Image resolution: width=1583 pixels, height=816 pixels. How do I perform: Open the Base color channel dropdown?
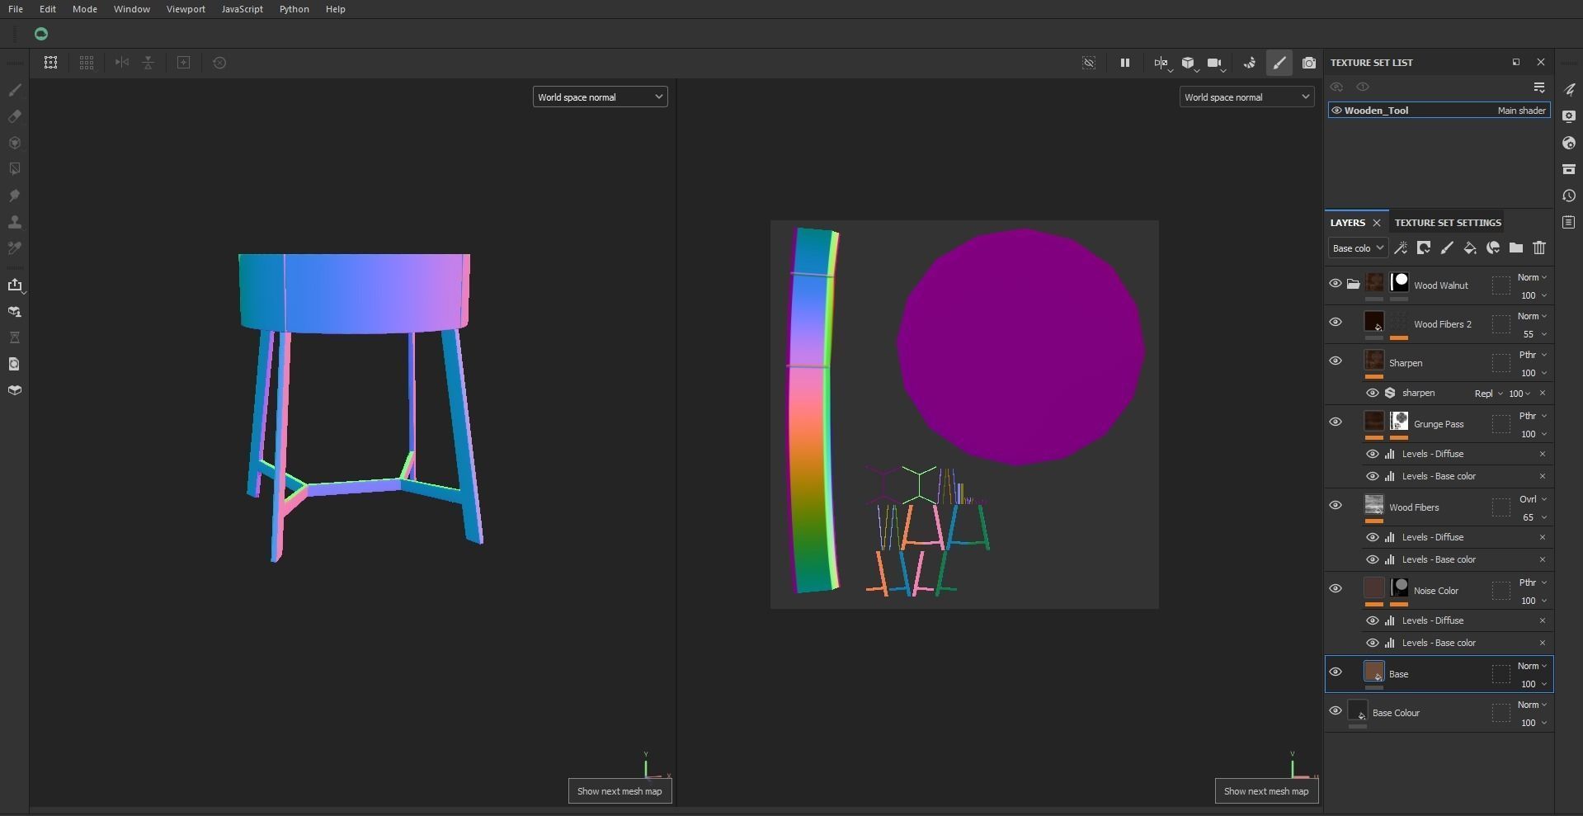1358,248
